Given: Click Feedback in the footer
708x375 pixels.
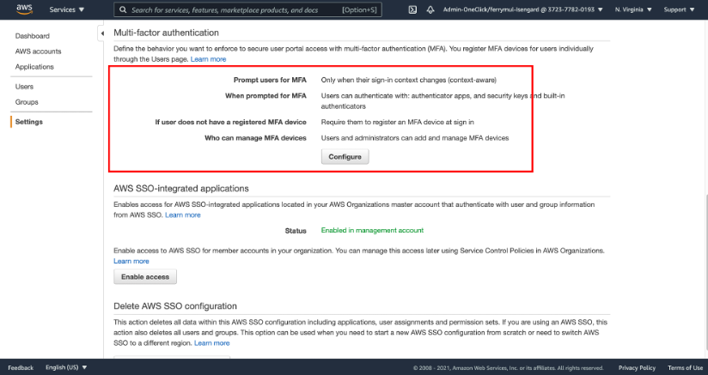Looking at the screenshot, I should pyautogui.click(x=21, y=368).
